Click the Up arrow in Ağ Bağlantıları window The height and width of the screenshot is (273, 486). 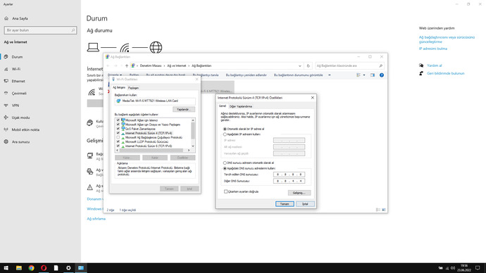[127, 66]
